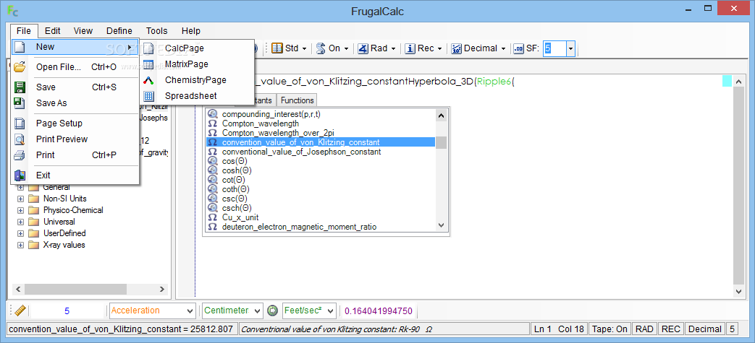Expand the Universal folder

[21, 222]
